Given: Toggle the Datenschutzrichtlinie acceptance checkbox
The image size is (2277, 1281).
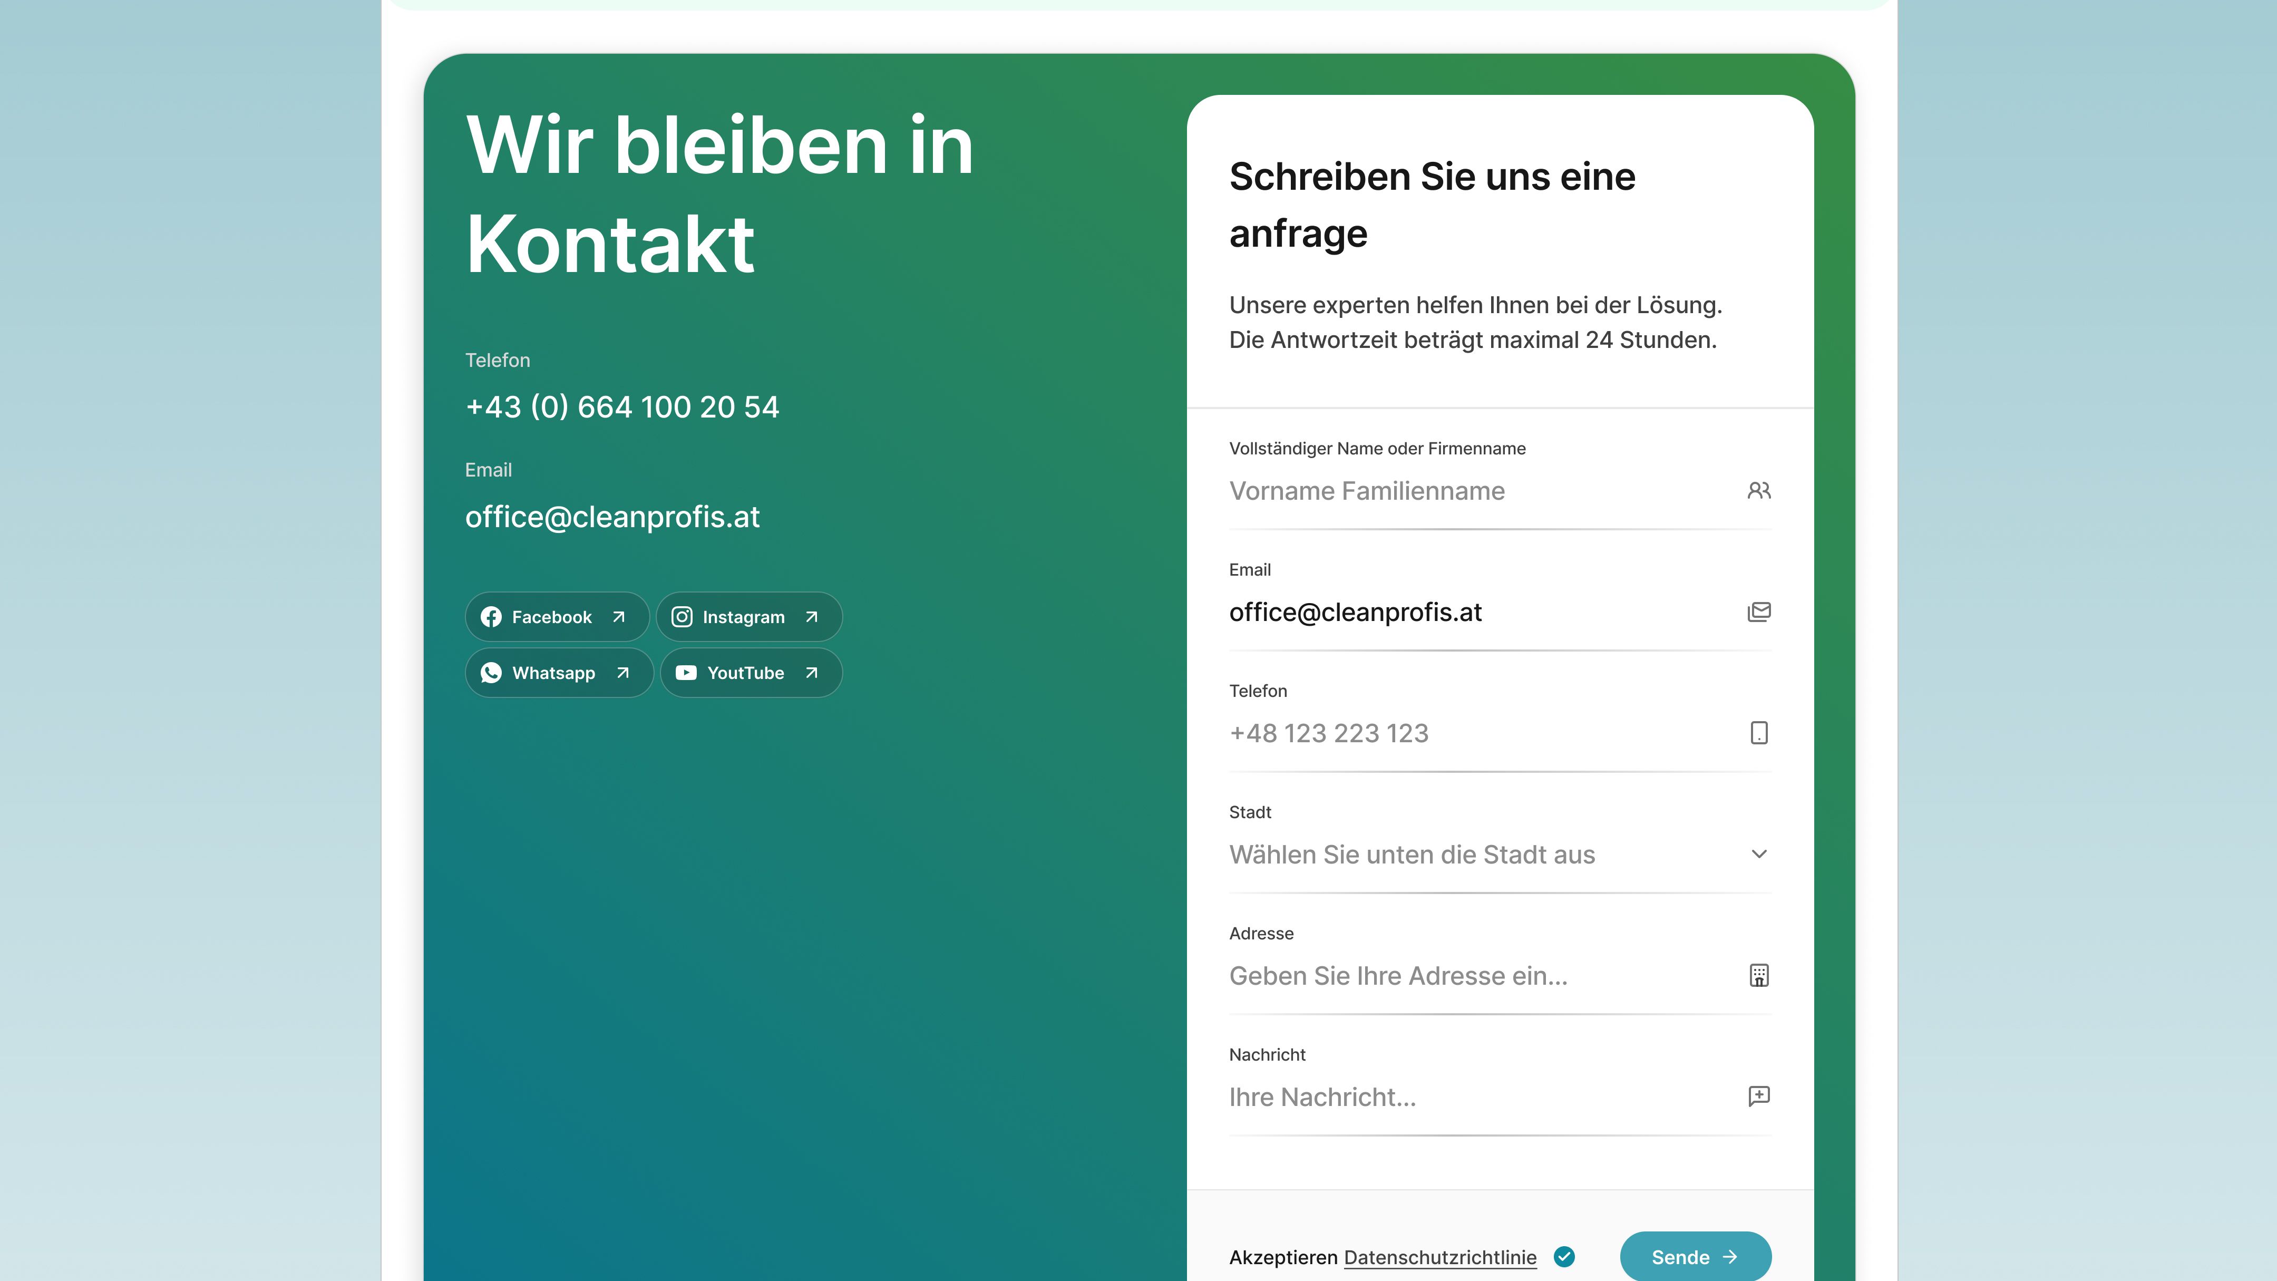Looking at the screenshot, I should (1564, 1256).
